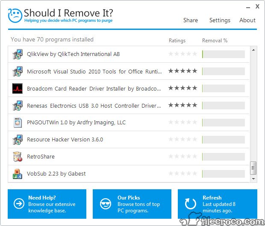
Task: Click the RetroShare removal percentage bar
Action: (x=224, y=157)
